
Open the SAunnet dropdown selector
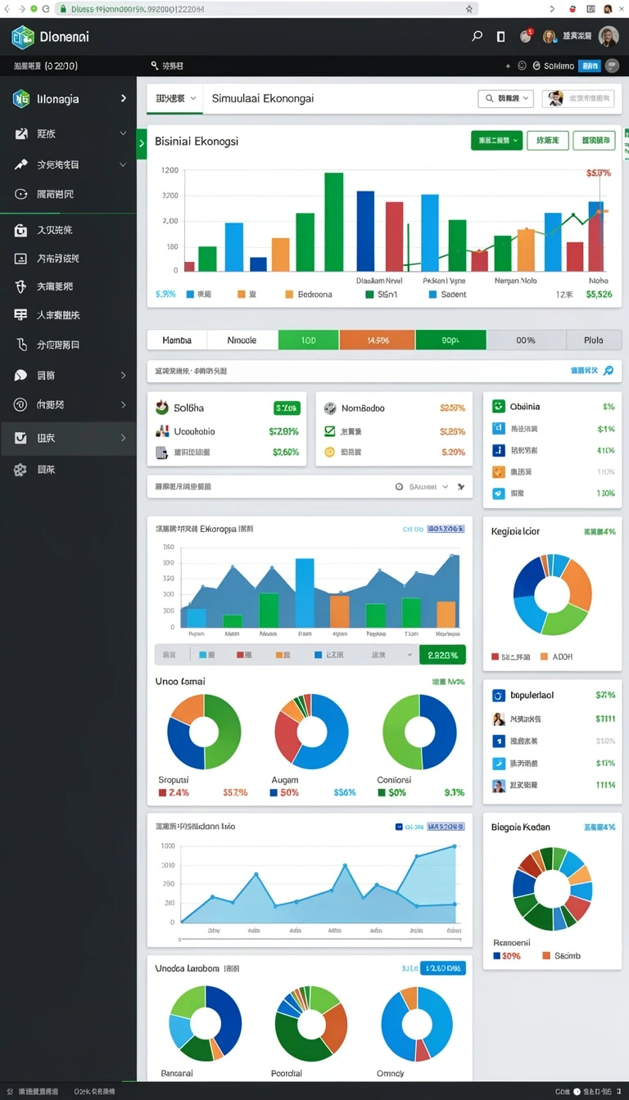[x=423, y=486]
